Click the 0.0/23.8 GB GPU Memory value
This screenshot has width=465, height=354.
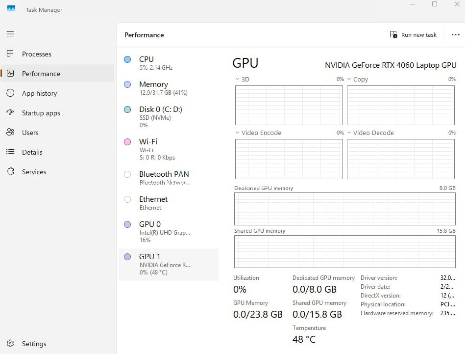pos(258,314)
